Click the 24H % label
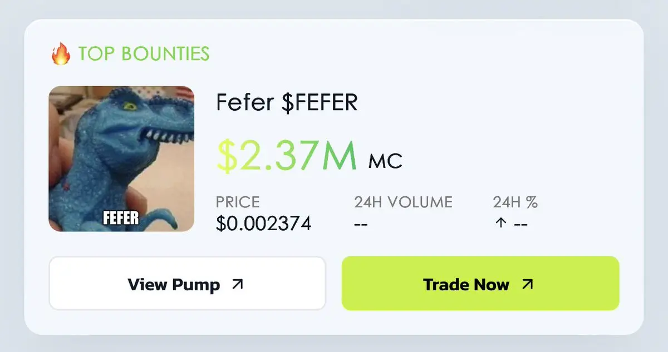 [x=515, y=202]
